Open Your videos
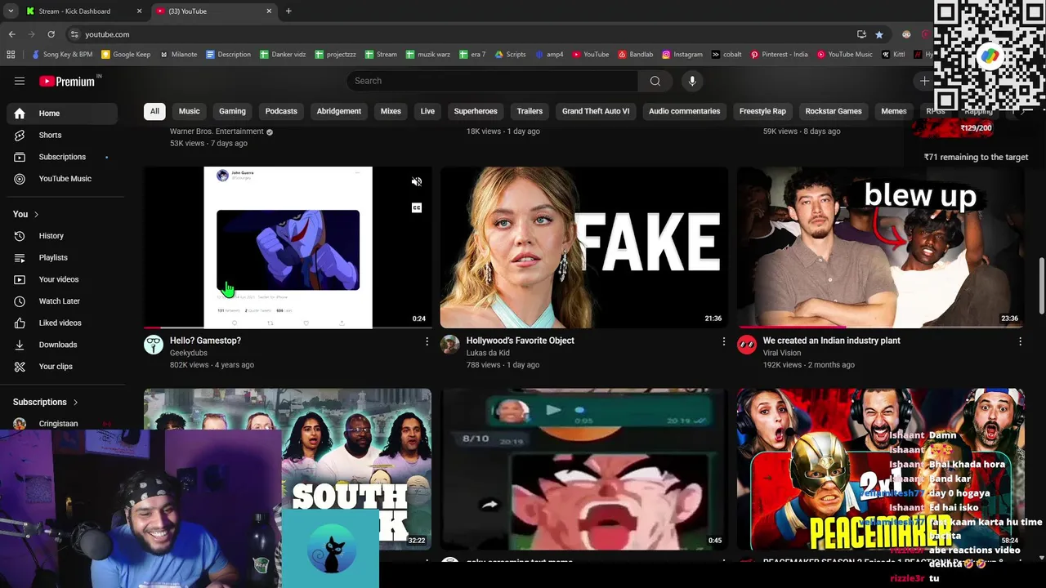The width and height of the screenshot is (1046, 588). pos(62,279)
